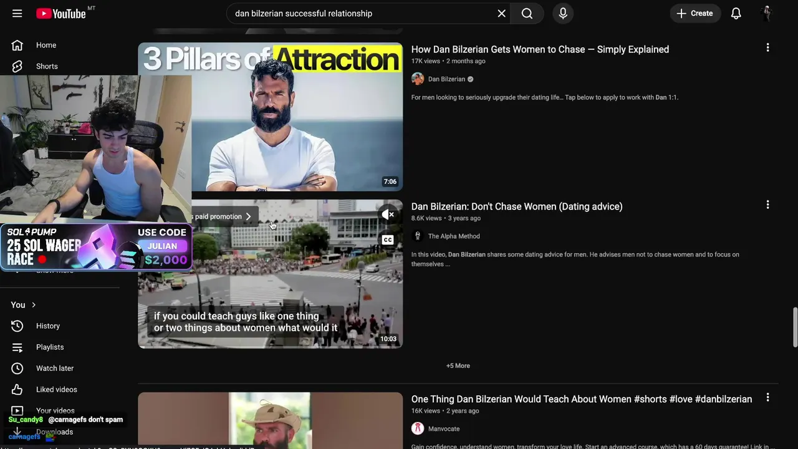Open 'One Thing Dan Bilzerian Would Teach' title
The image size is (798, 449).
point(582,399)
